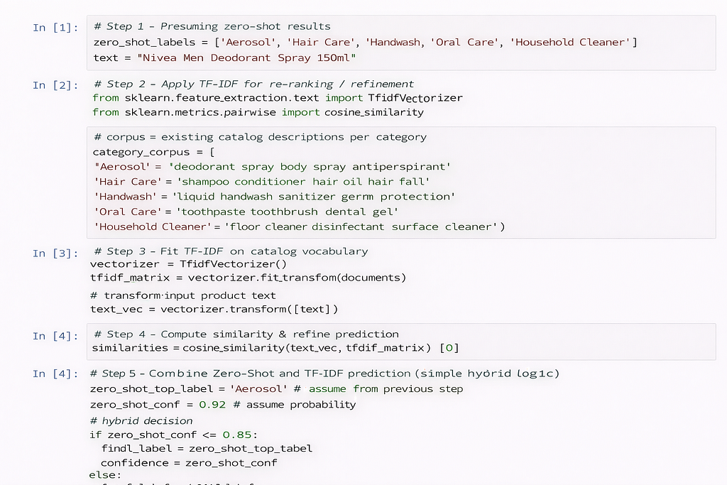Click the cosine_similarity import line

click(x=258, y=112)
